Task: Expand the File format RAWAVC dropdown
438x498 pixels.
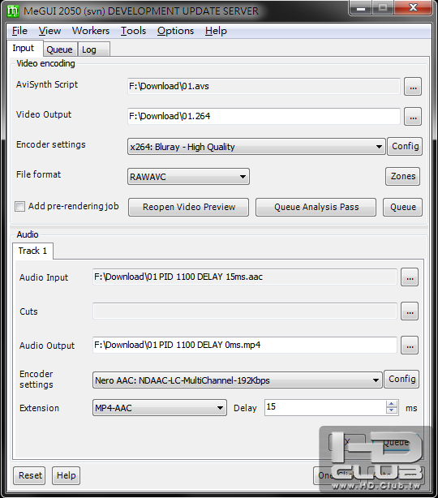Action: 188,177
